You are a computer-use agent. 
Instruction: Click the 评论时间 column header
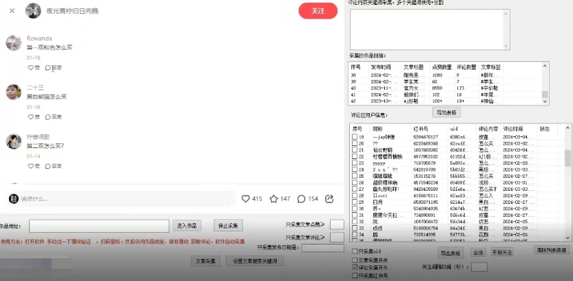[x=513, y=129]
